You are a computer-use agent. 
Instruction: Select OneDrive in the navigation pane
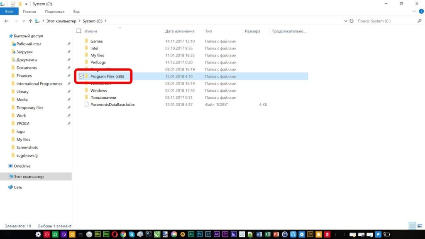(x=22, y=166)
